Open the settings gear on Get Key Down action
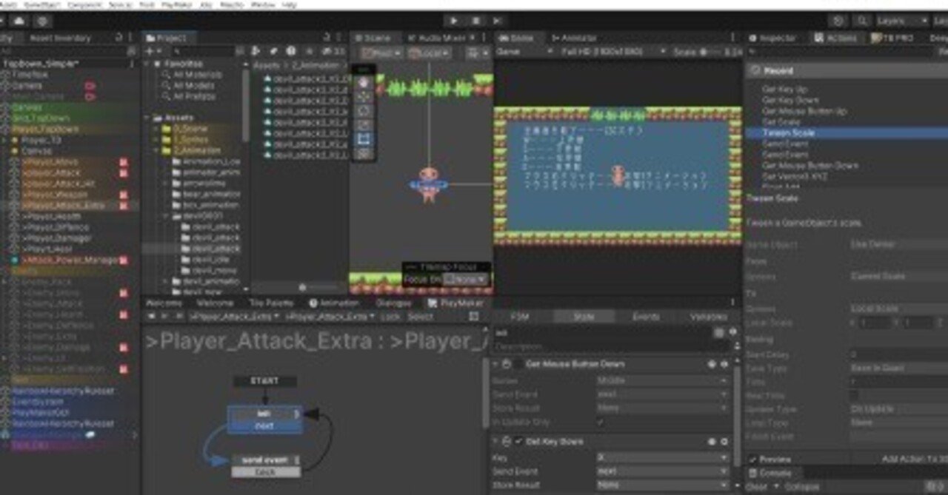The height and width of the screenshot is (495, 948). (724, 441)
